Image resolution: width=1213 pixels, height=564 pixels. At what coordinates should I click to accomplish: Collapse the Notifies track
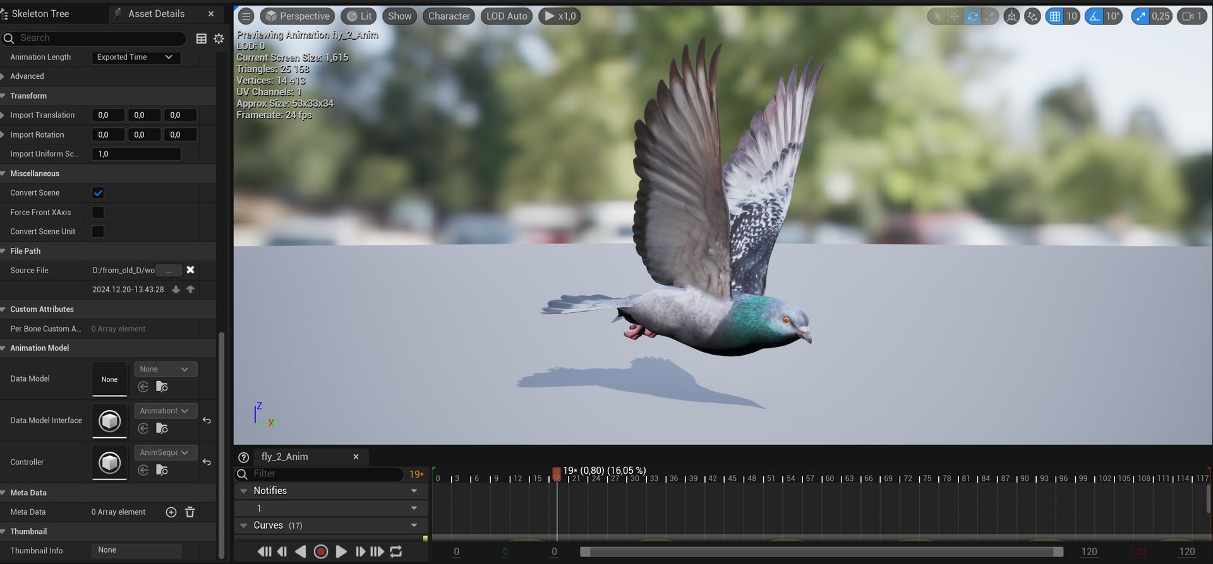[244, 491]
